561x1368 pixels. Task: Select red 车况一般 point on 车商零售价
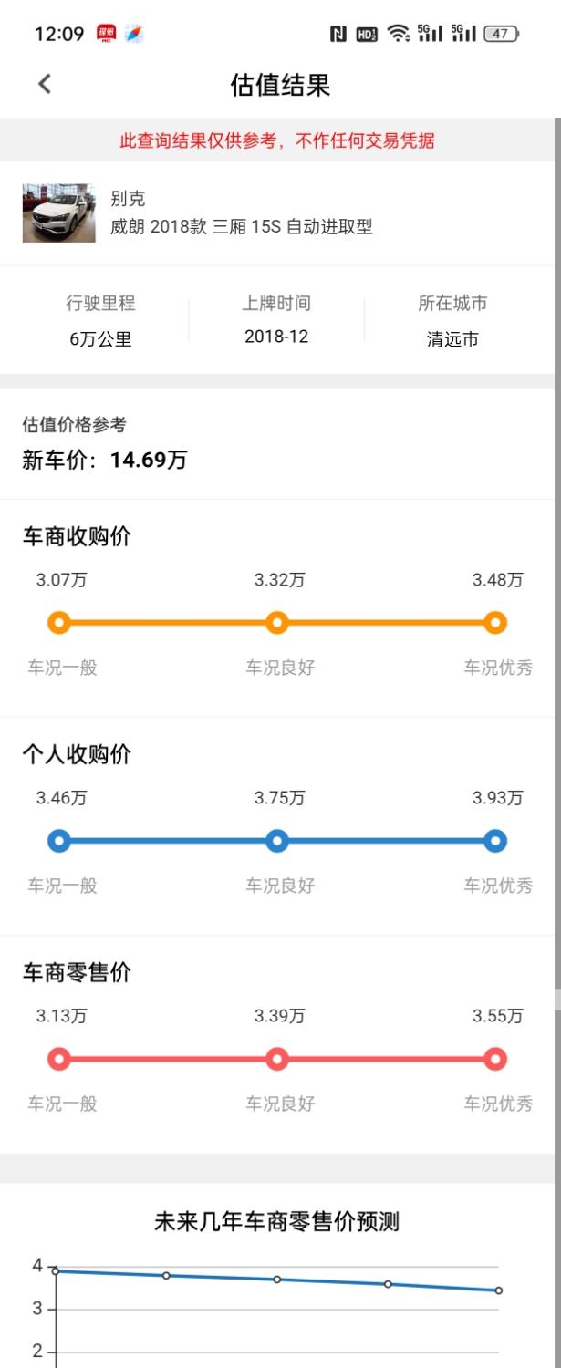pos(59,1059)
